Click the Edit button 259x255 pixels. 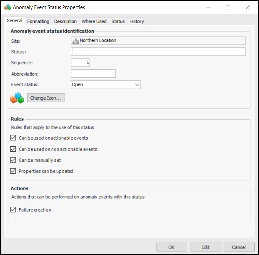205,247
